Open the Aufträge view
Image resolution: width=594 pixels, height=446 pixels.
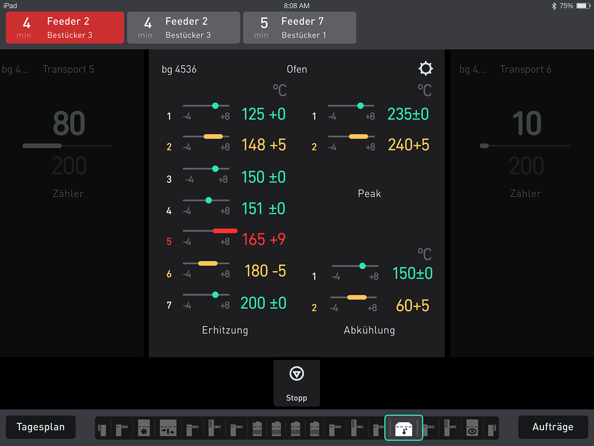(x=553, y=427)
